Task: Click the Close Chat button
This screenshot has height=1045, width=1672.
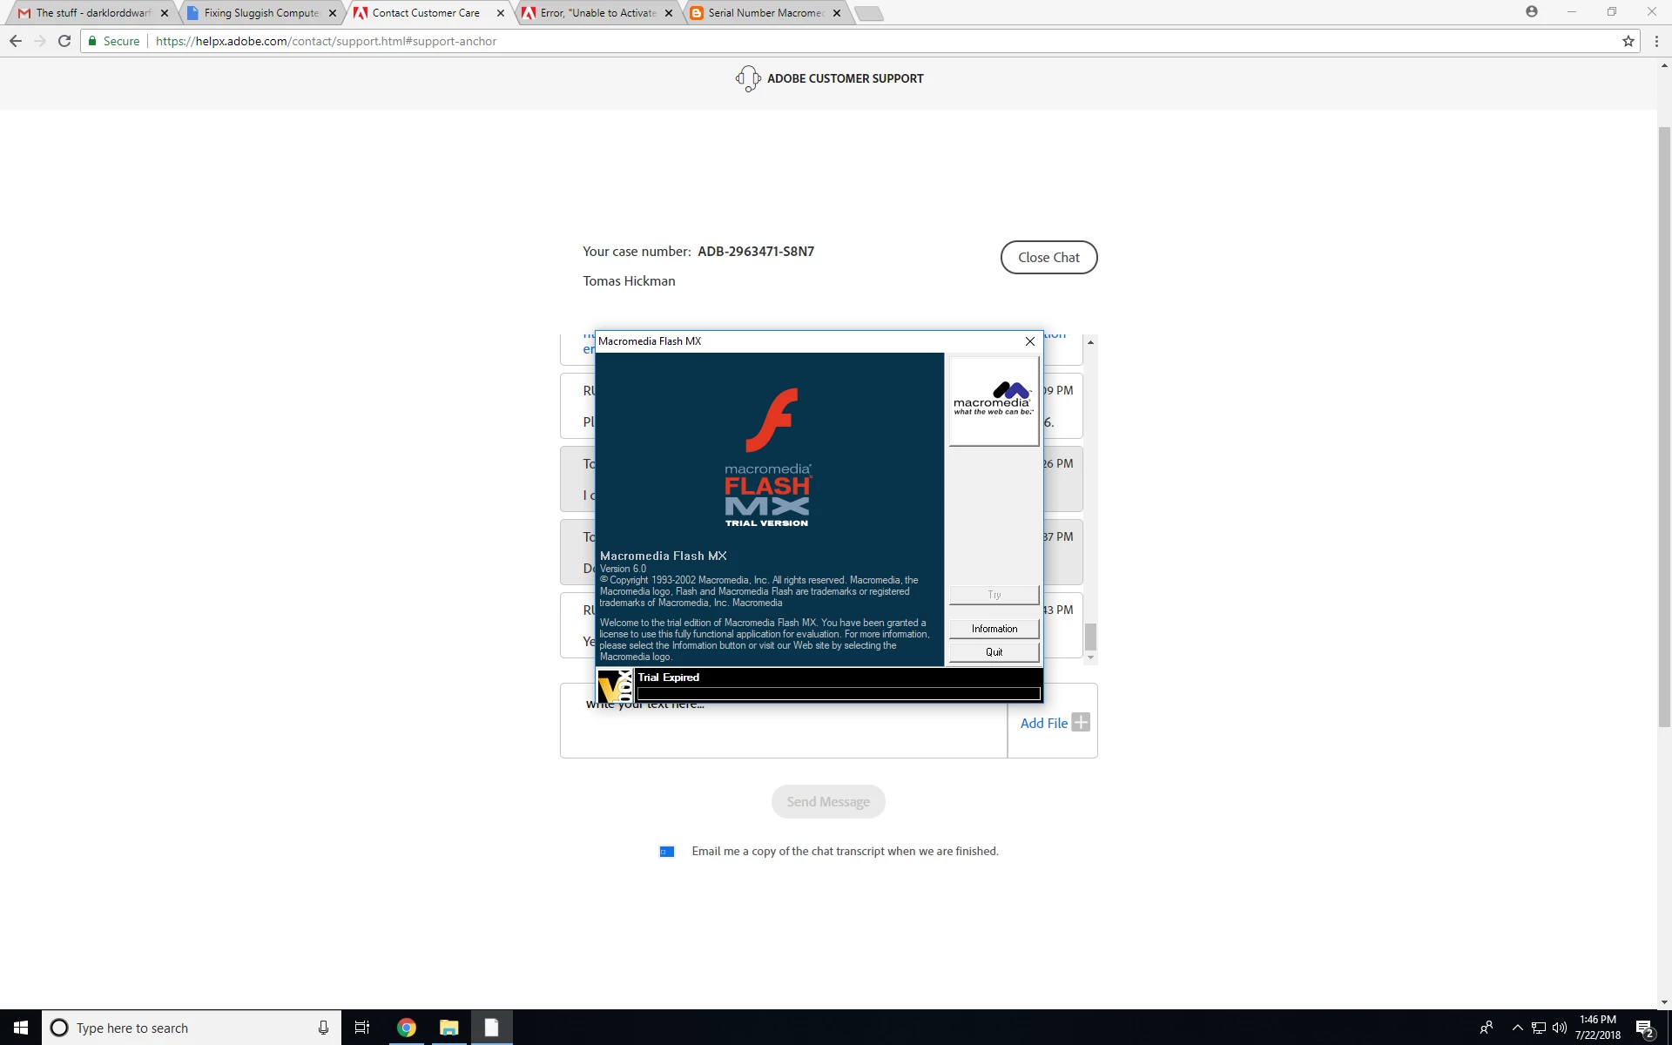Action: click(x=1048, y=258)
